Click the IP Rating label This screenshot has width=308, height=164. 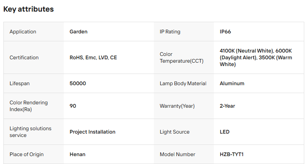(170, 32)
